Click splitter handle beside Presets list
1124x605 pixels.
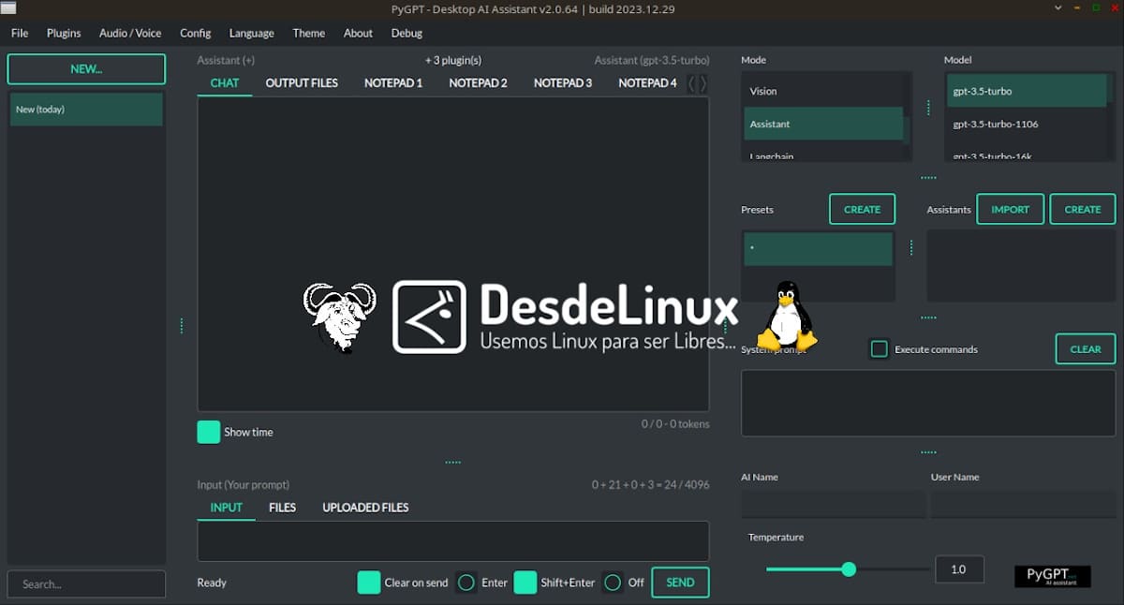tap(910, 248)
